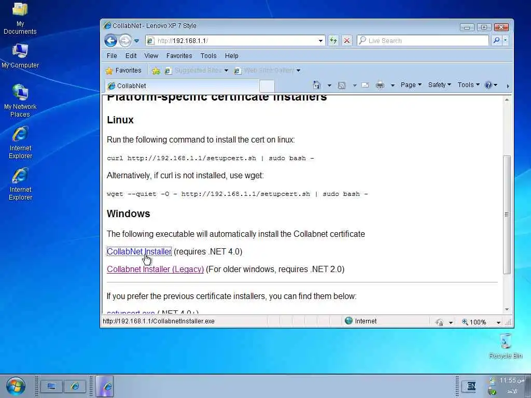
Task: Open the Edit menu
Action: point(131,56)
